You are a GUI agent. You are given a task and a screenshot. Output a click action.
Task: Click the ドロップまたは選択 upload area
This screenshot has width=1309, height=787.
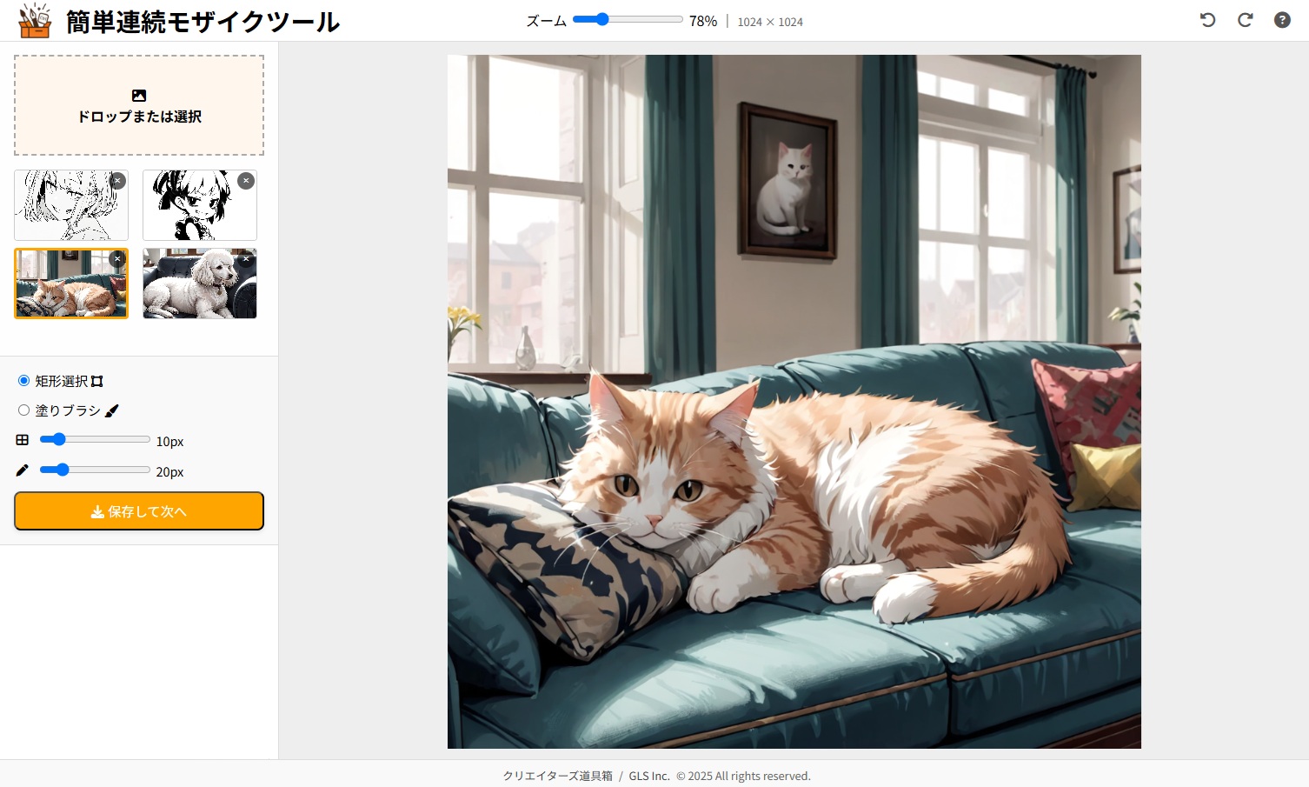point(139,105)
